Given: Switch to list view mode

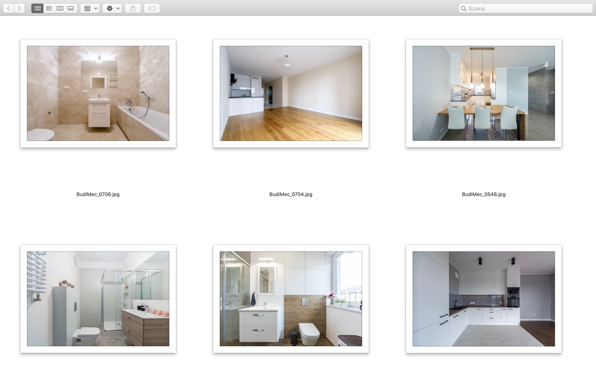Looking at the screenshot, I should [49, 8].
